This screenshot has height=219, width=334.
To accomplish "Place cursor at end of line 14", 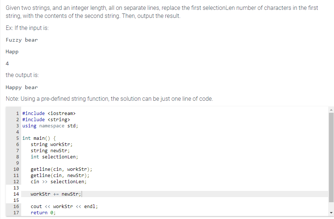I will [x=82, y=194].
